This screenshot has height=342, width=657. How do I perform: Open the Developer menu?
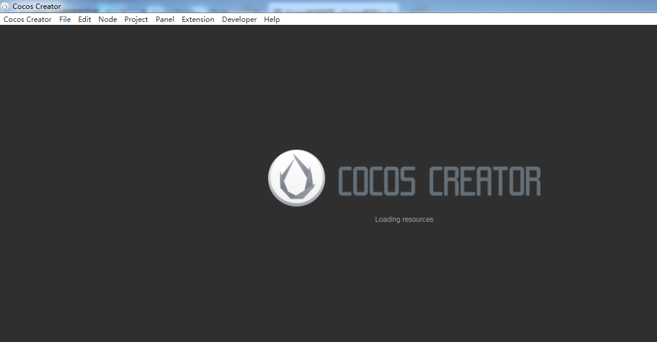pos(239,20)
